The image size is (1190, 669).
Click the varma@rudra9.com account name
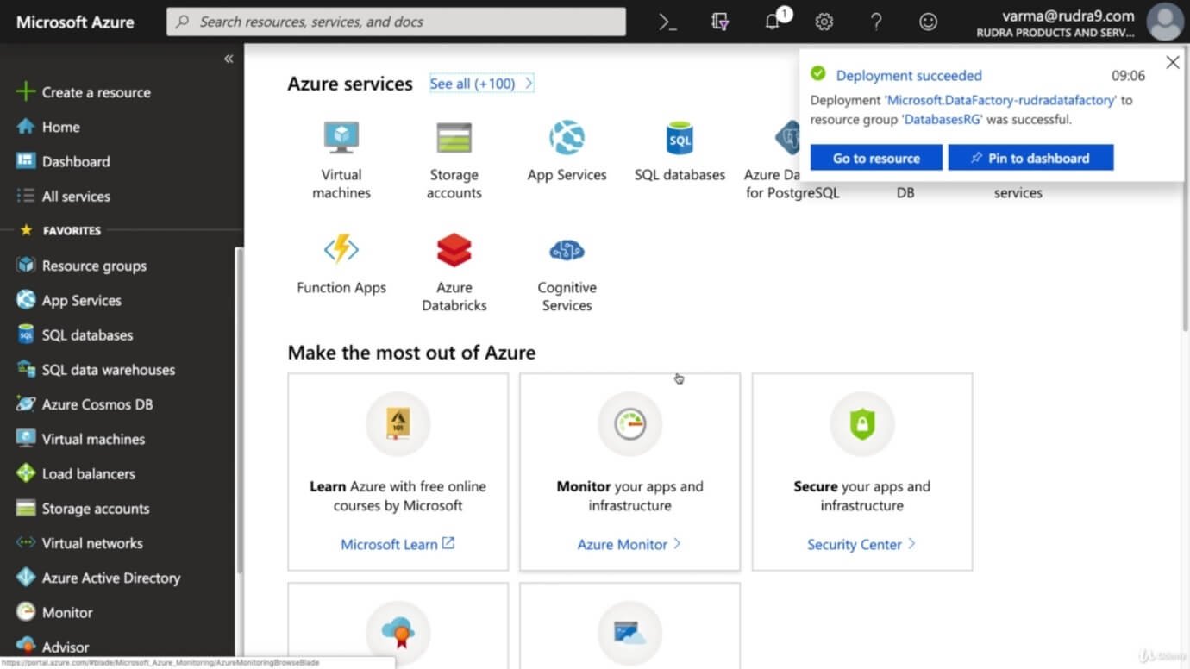click(1068, 16)
